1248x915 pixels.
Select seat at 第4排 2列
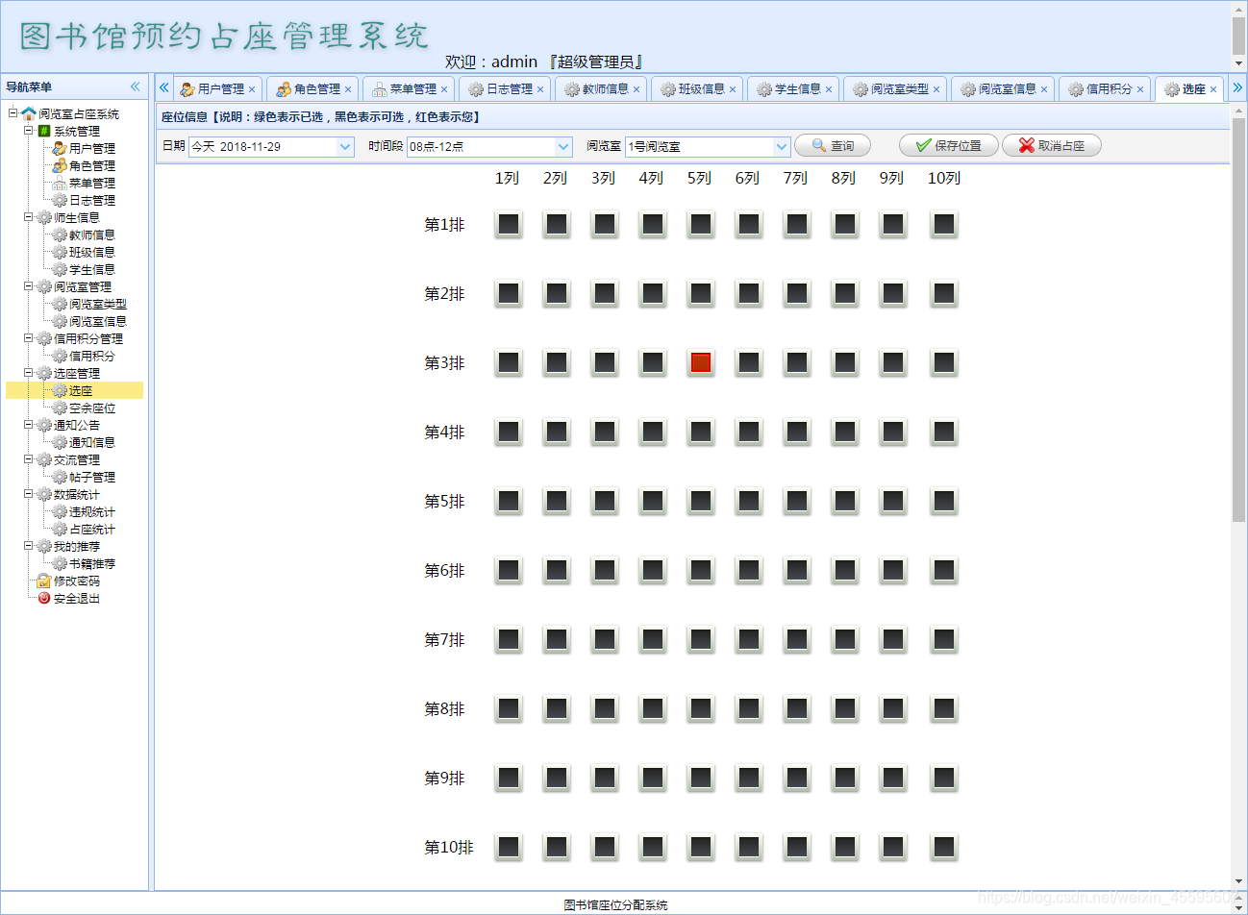[557, 433]
